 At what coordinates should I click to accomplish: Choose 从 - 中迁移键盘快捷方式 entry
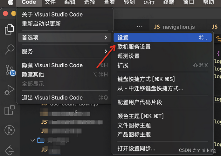(x=162, y=88)
